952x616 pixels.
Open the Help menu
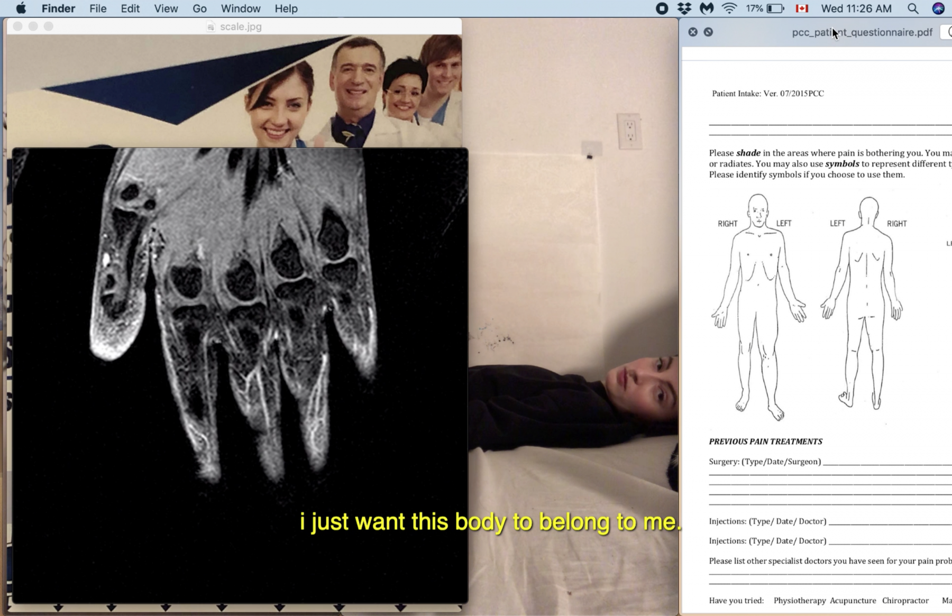coord(286,8)
